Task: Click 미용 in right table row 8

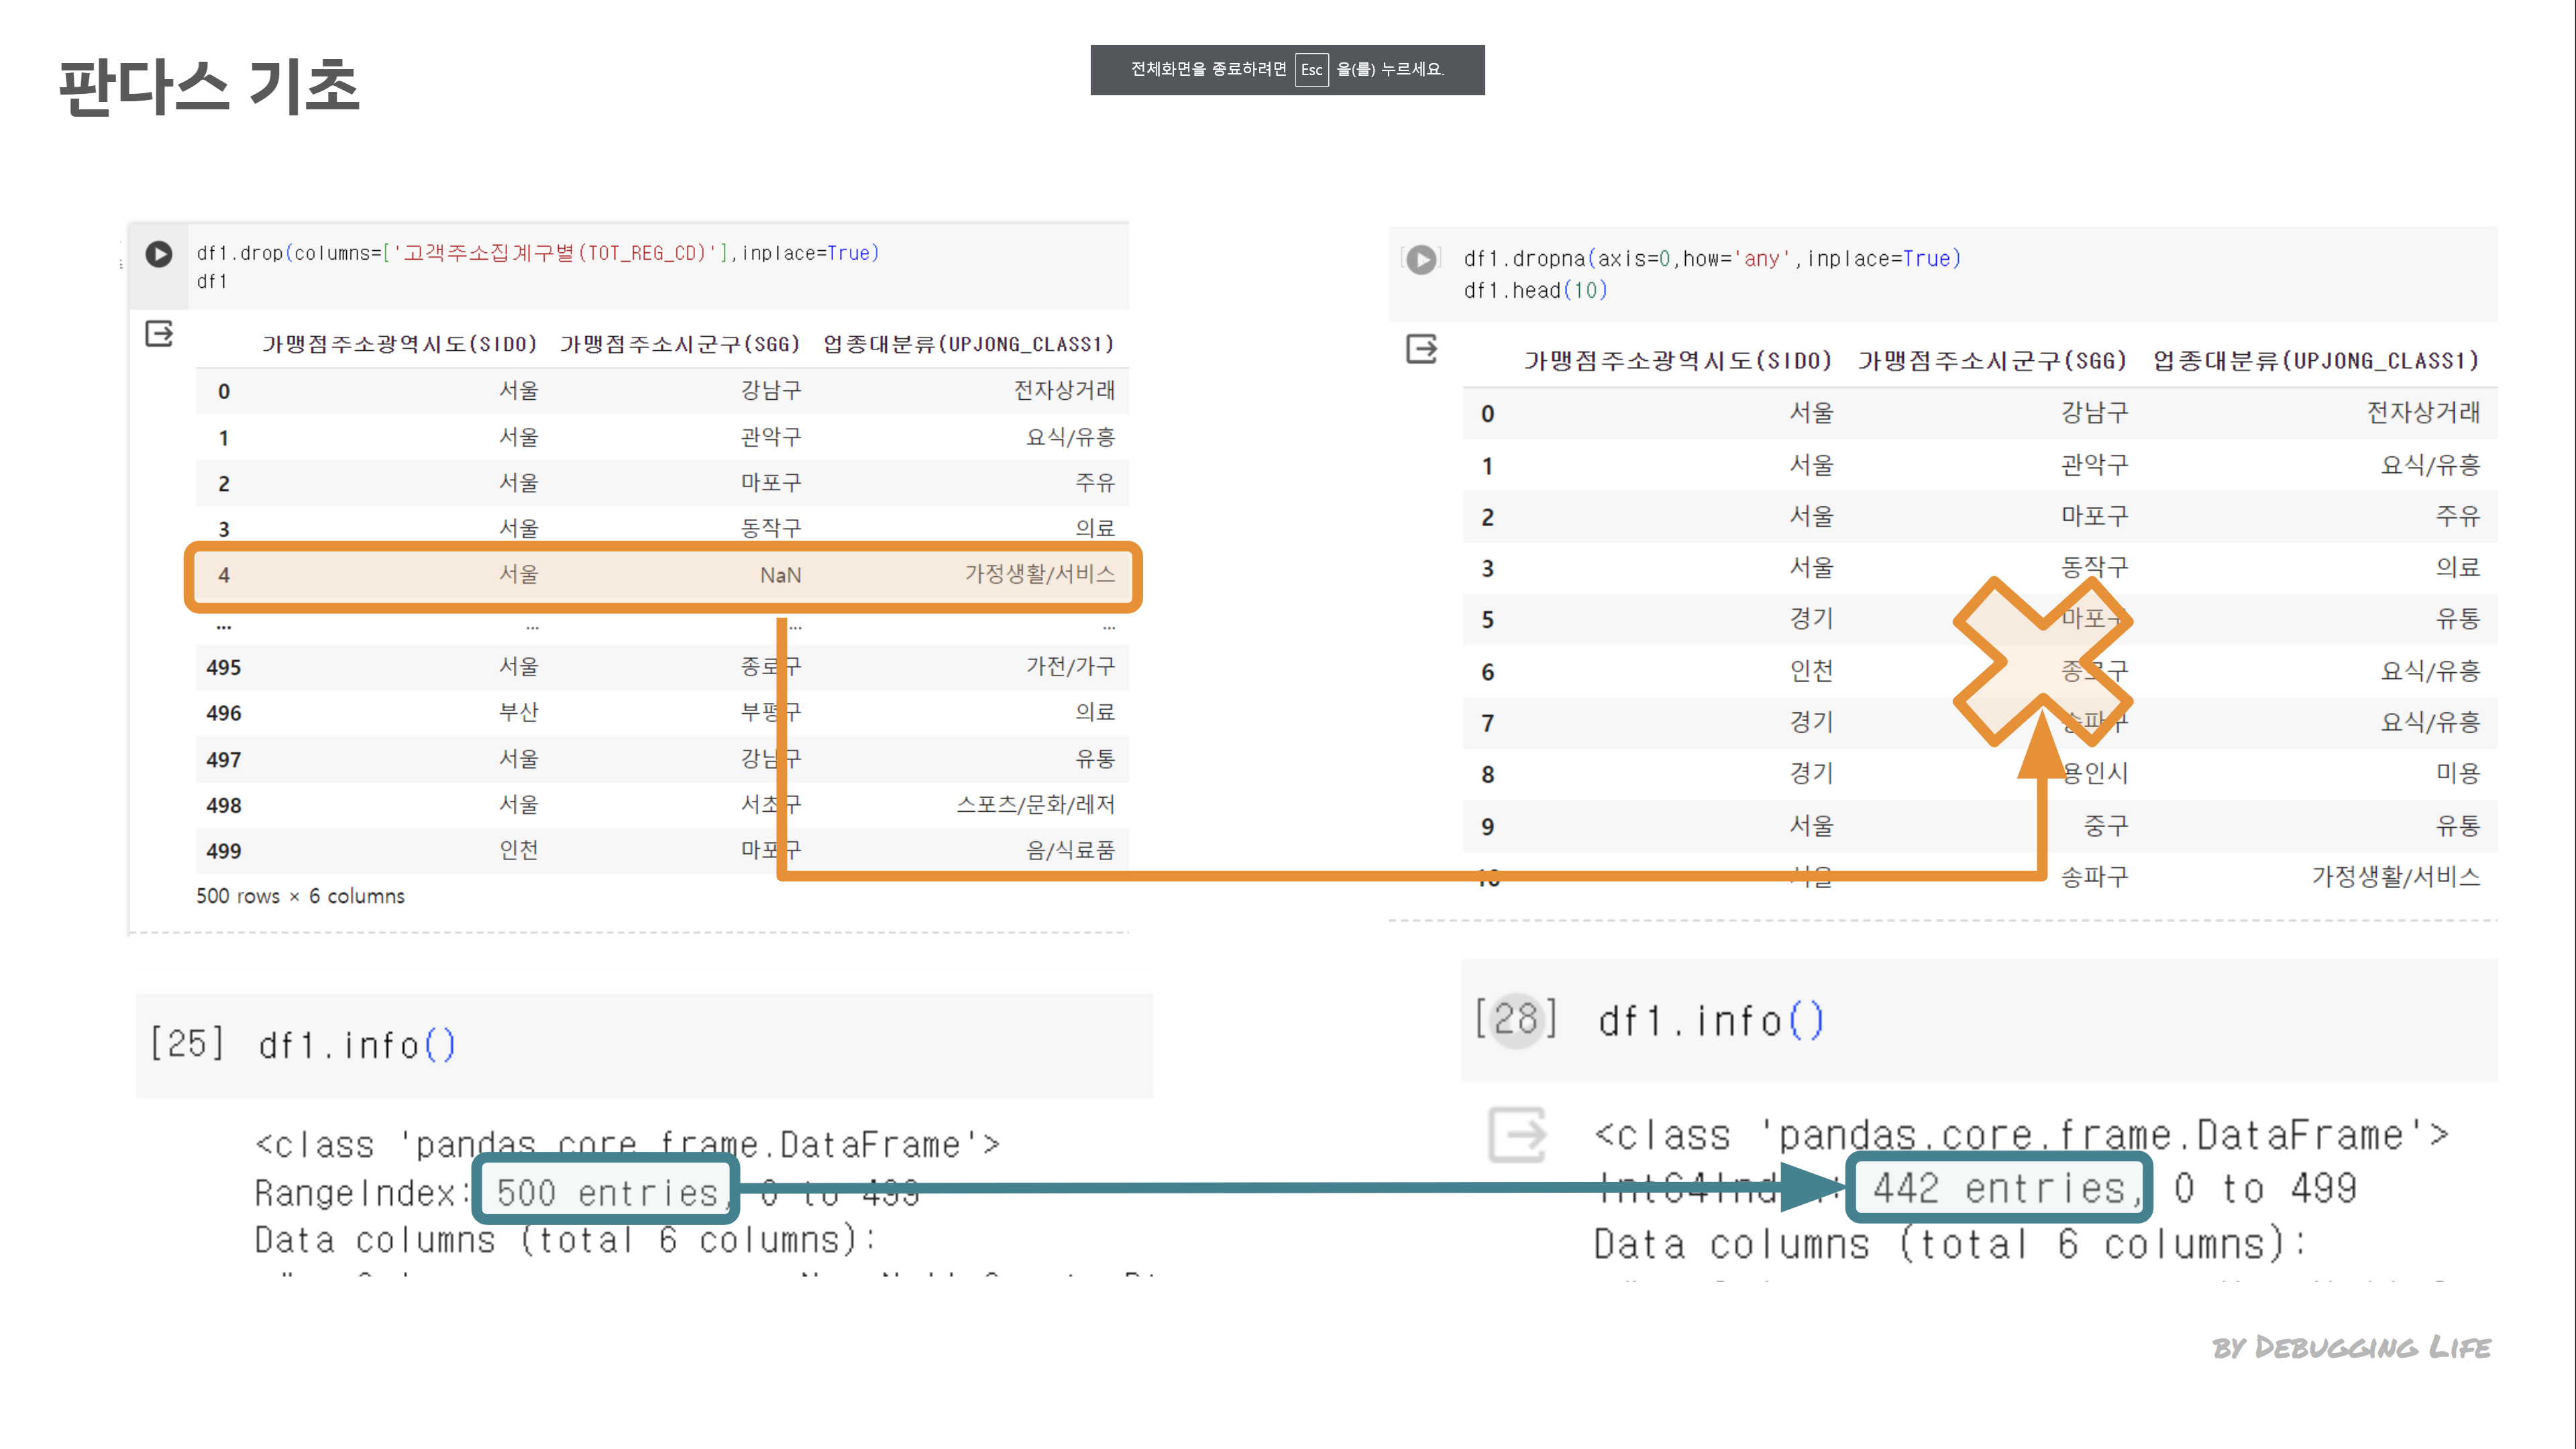Action: tap(2458, 773)
